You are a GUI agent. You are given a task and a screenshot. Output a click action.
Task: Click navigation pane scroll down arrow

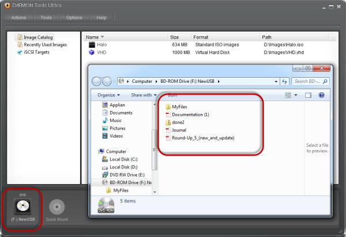(155, 192)
